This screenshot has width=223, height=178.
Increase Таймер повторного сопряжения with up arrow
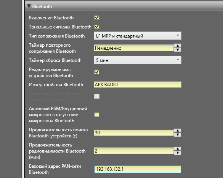178,46
